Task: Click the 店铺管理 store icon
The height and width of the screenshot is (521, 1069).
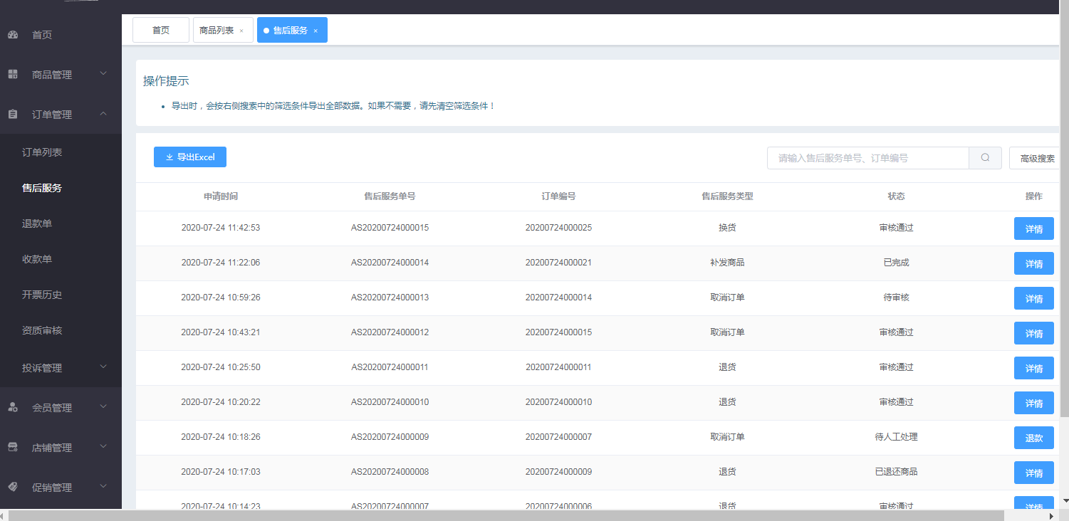Action: pyautogui.click(x=13, y=448)
